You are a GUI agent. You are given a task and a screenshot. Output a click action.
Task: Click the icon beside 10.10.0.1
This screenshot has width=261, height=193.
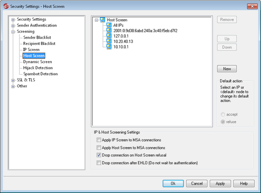109,47
